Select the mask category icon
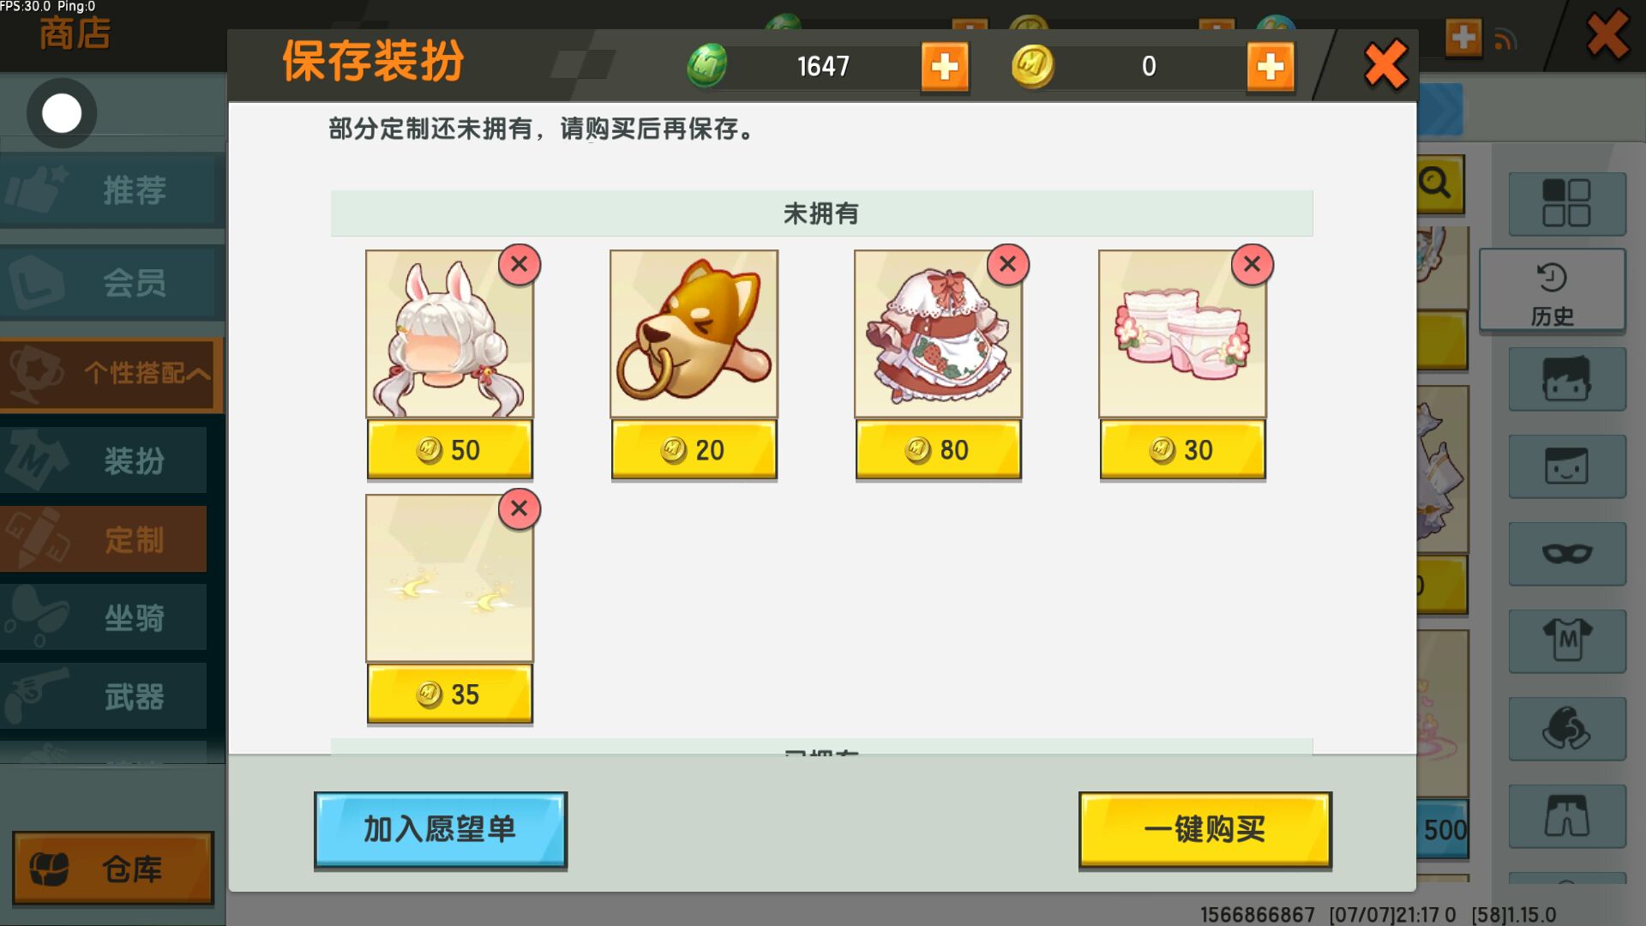The height and width of the screenshot is (926, 1646). point(1567,554)
